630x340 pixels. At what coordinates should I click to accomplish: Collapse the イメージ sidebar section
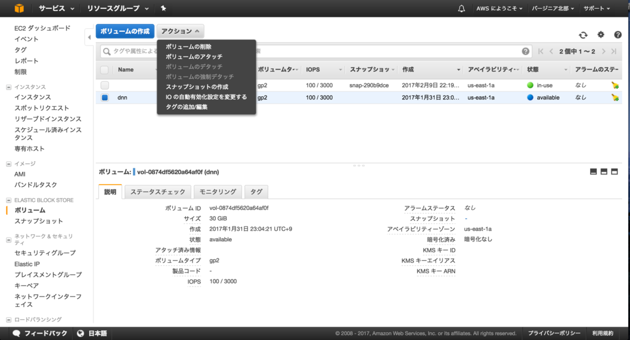(x=9, y=164)
